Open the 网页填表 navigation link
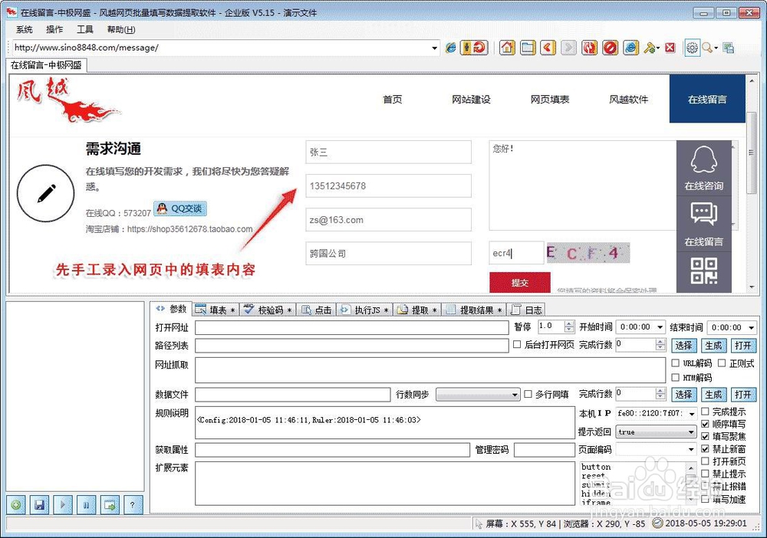 tap(550, 99)
